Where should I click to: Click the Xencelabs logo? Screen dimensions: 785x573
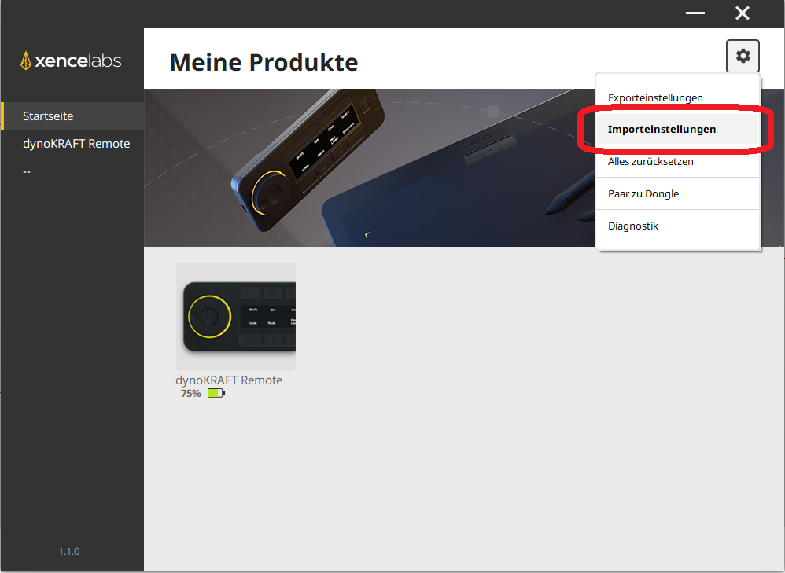pos(71,61)
